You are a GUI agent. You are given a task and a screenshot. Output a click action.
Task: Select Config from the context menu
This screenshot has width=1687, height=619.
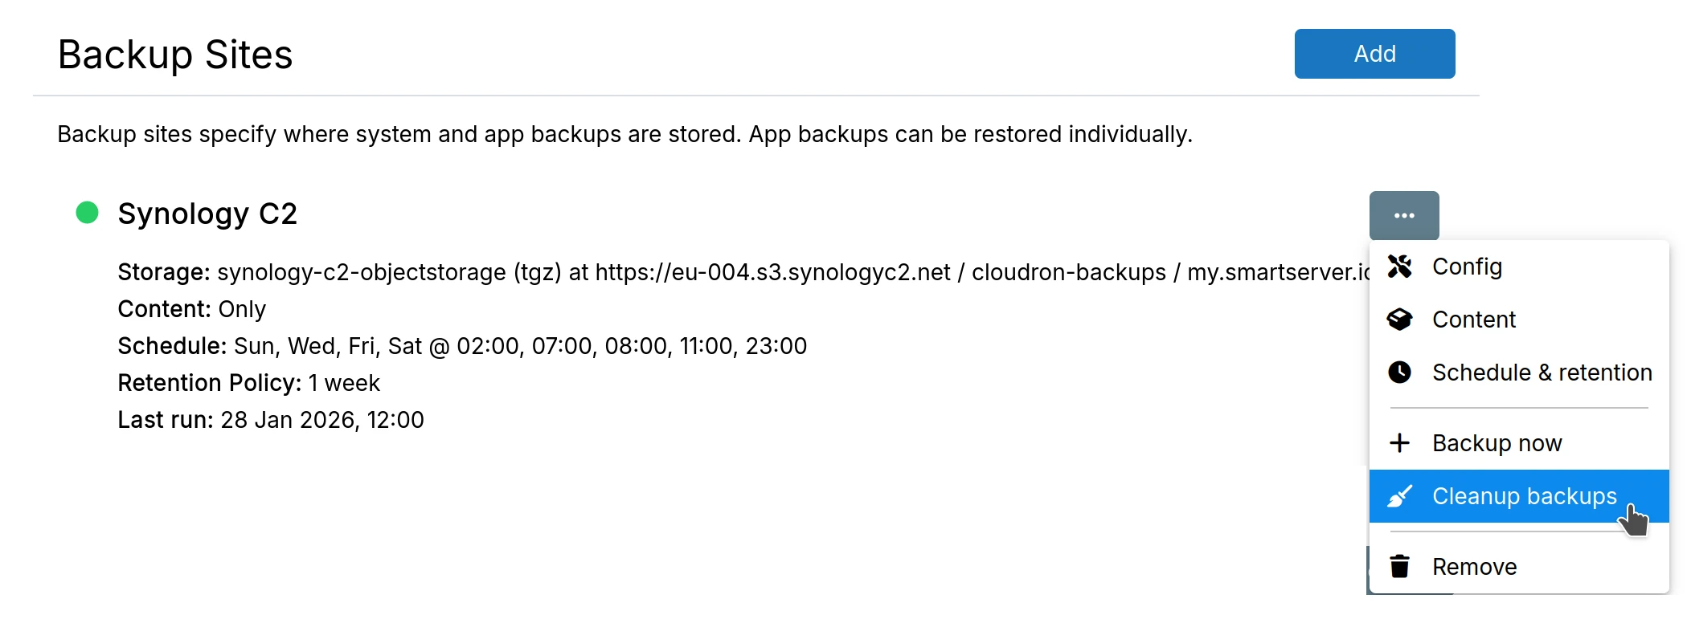pyautogui.click(x=1467, y=267)
